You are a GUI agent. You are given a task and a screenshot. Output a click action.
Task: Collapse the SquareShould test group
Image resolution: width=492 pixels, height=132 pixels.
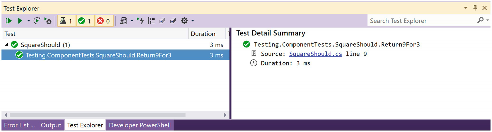click(x=7, y=45)
